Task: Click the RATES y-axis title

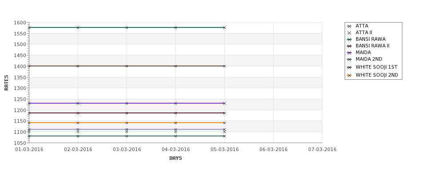Action: [x=6, y=83]
